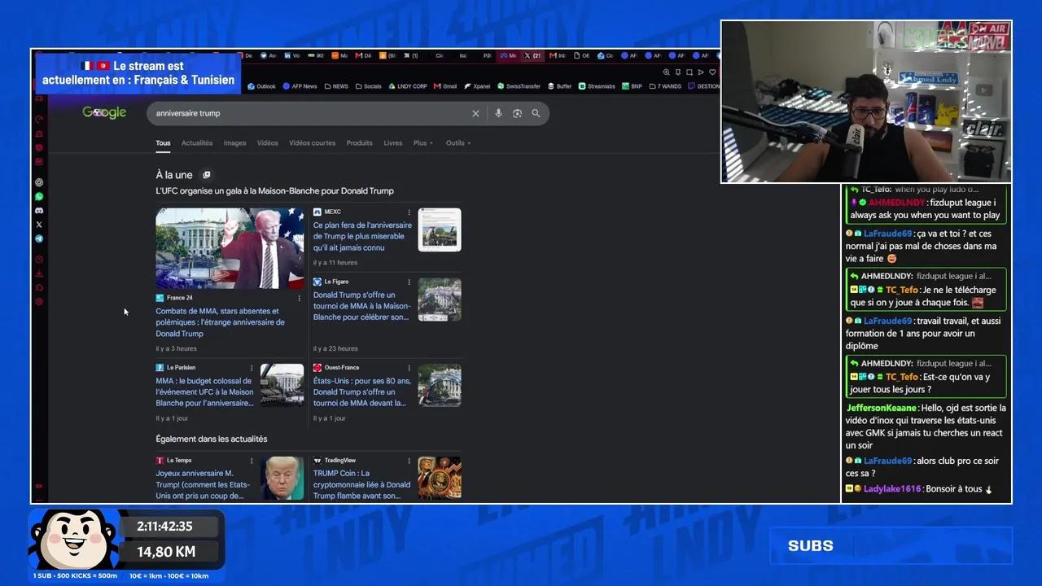Open the three-dot menu for the Le Figaro article
The height and width of the screenshot is (586, 1042).
coord(409,282)
